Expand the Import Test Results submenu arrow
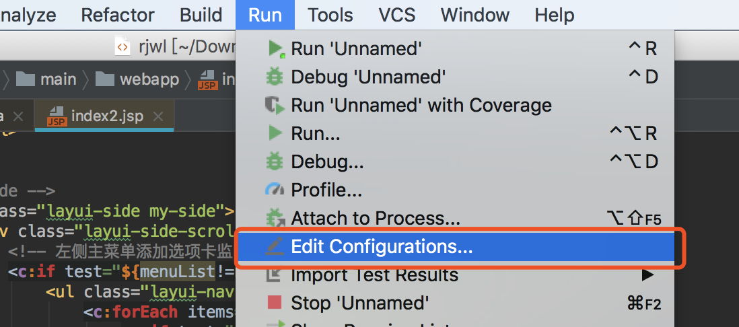Viewport: 739px width, 327px height. tap(648, 275)
